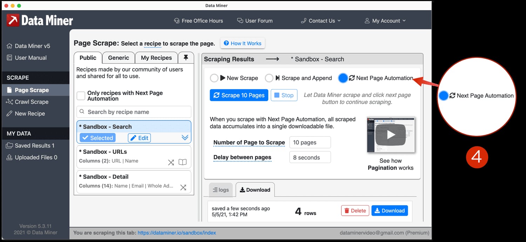Click the folder icon beside Saved Results 1
526x242 pixels.
click(x=9, y=146)
